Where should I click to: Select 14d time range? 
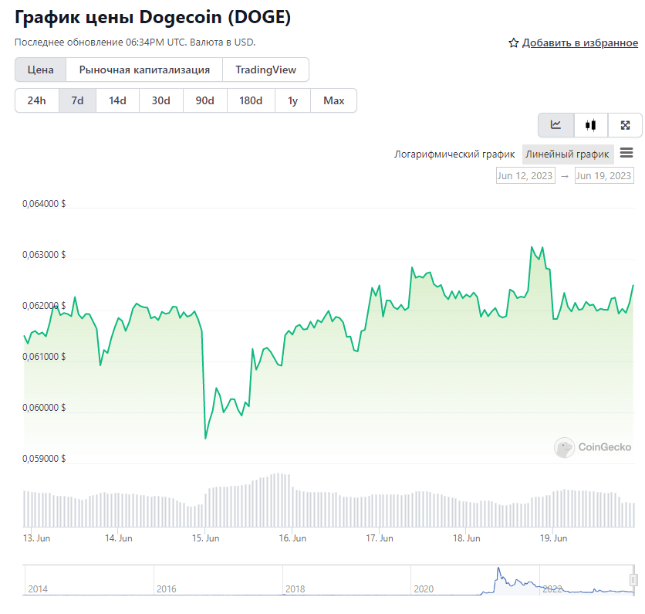117,100
